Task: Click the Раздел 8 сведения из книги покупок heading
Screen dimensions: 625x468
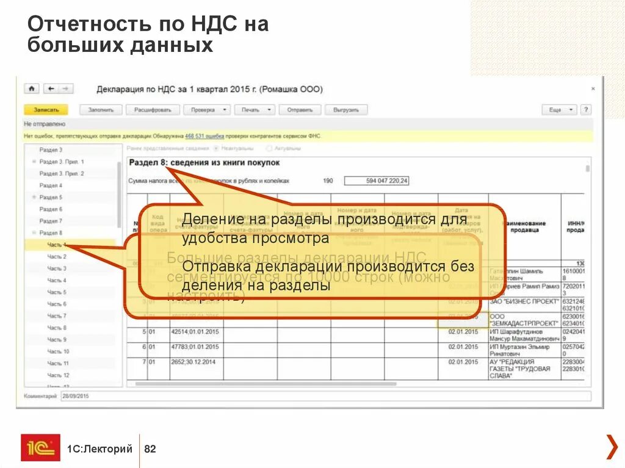Action: [x=204, y=162]
